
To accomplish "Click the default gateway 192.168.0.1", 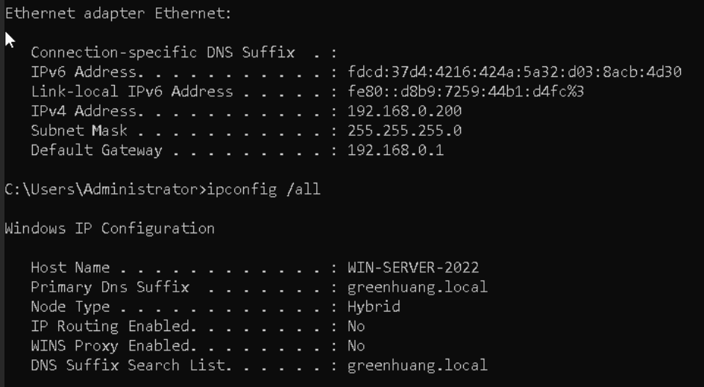I will pos(395,150).
